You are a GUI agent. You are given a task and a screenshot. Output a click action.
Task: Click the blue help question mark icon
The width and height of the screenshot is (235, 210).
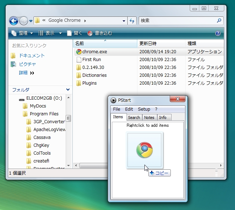coord(218,33)
